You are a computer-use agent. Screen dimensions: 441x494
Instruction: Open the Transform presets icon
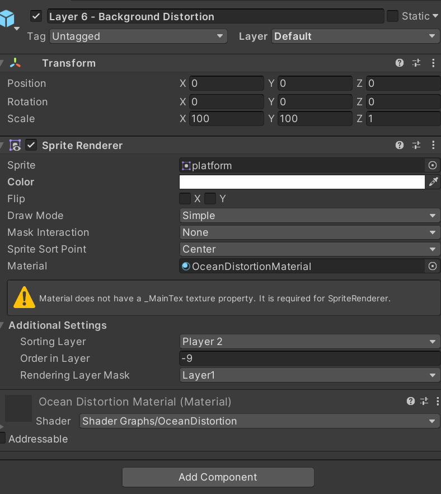click(x=416, y=63)
